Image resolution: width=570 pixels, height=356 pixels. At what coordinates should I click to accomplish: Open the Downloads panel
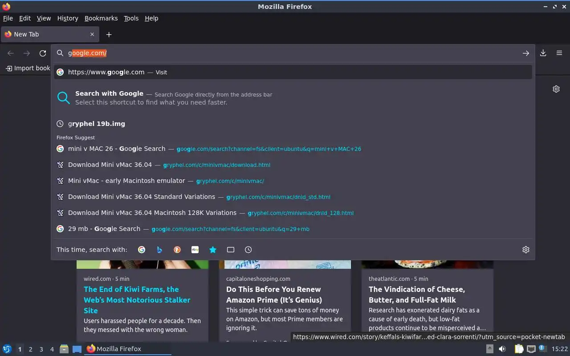tap(543, 53)
